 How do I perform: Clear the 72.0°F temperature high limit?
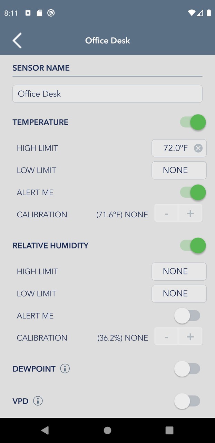tap(198, 148)
